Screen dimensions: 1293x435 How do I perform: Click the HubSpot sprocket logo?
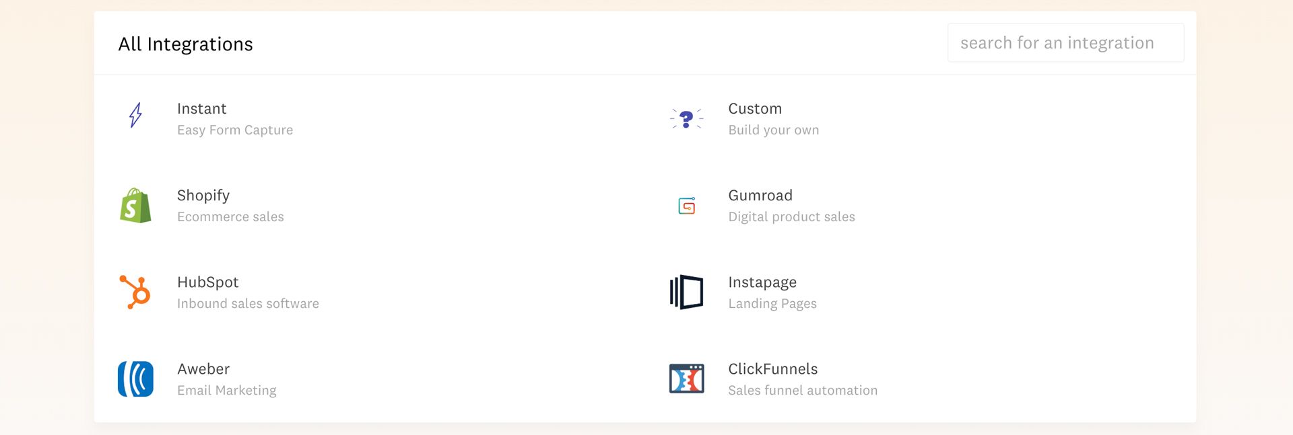click(135, 292)
